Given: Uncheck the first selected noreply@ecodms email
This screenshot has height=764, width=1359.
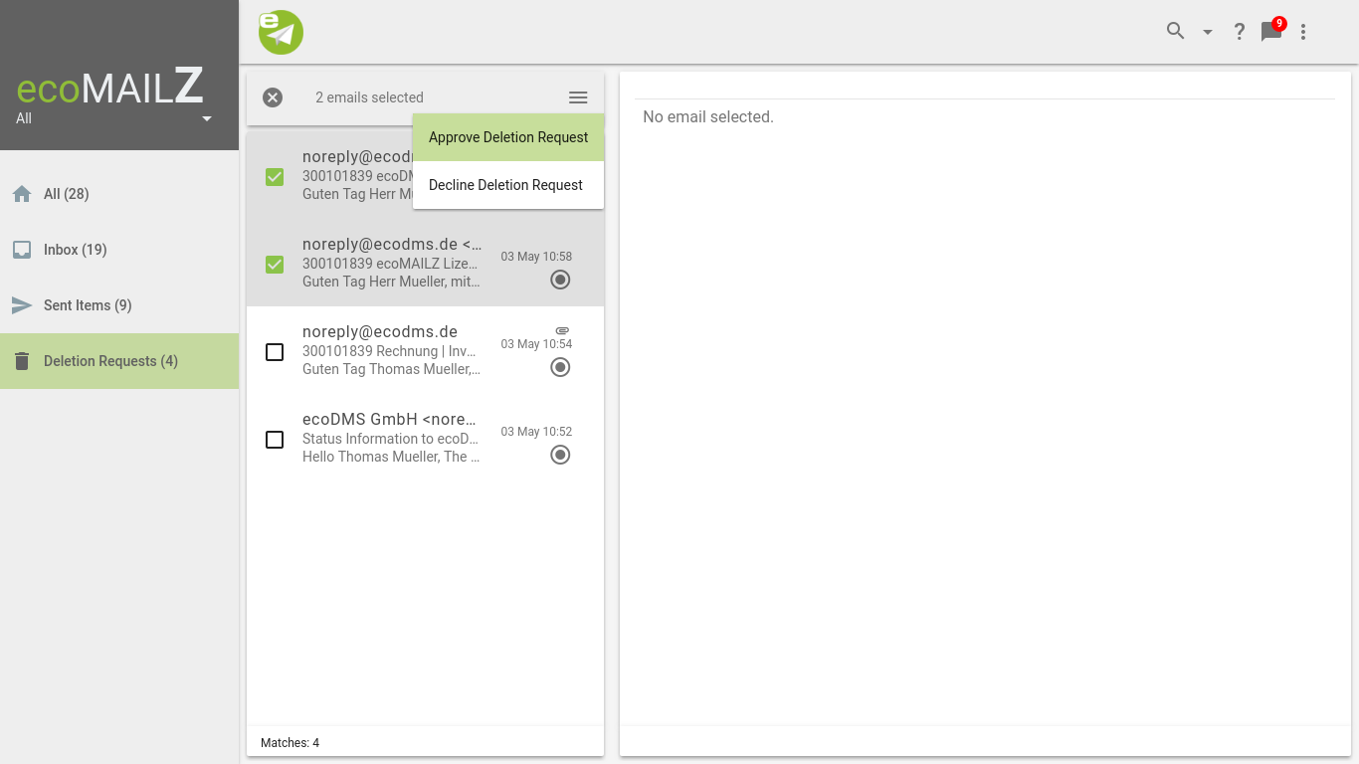Looking at the screenshot, I should click(x=275, y=177).
